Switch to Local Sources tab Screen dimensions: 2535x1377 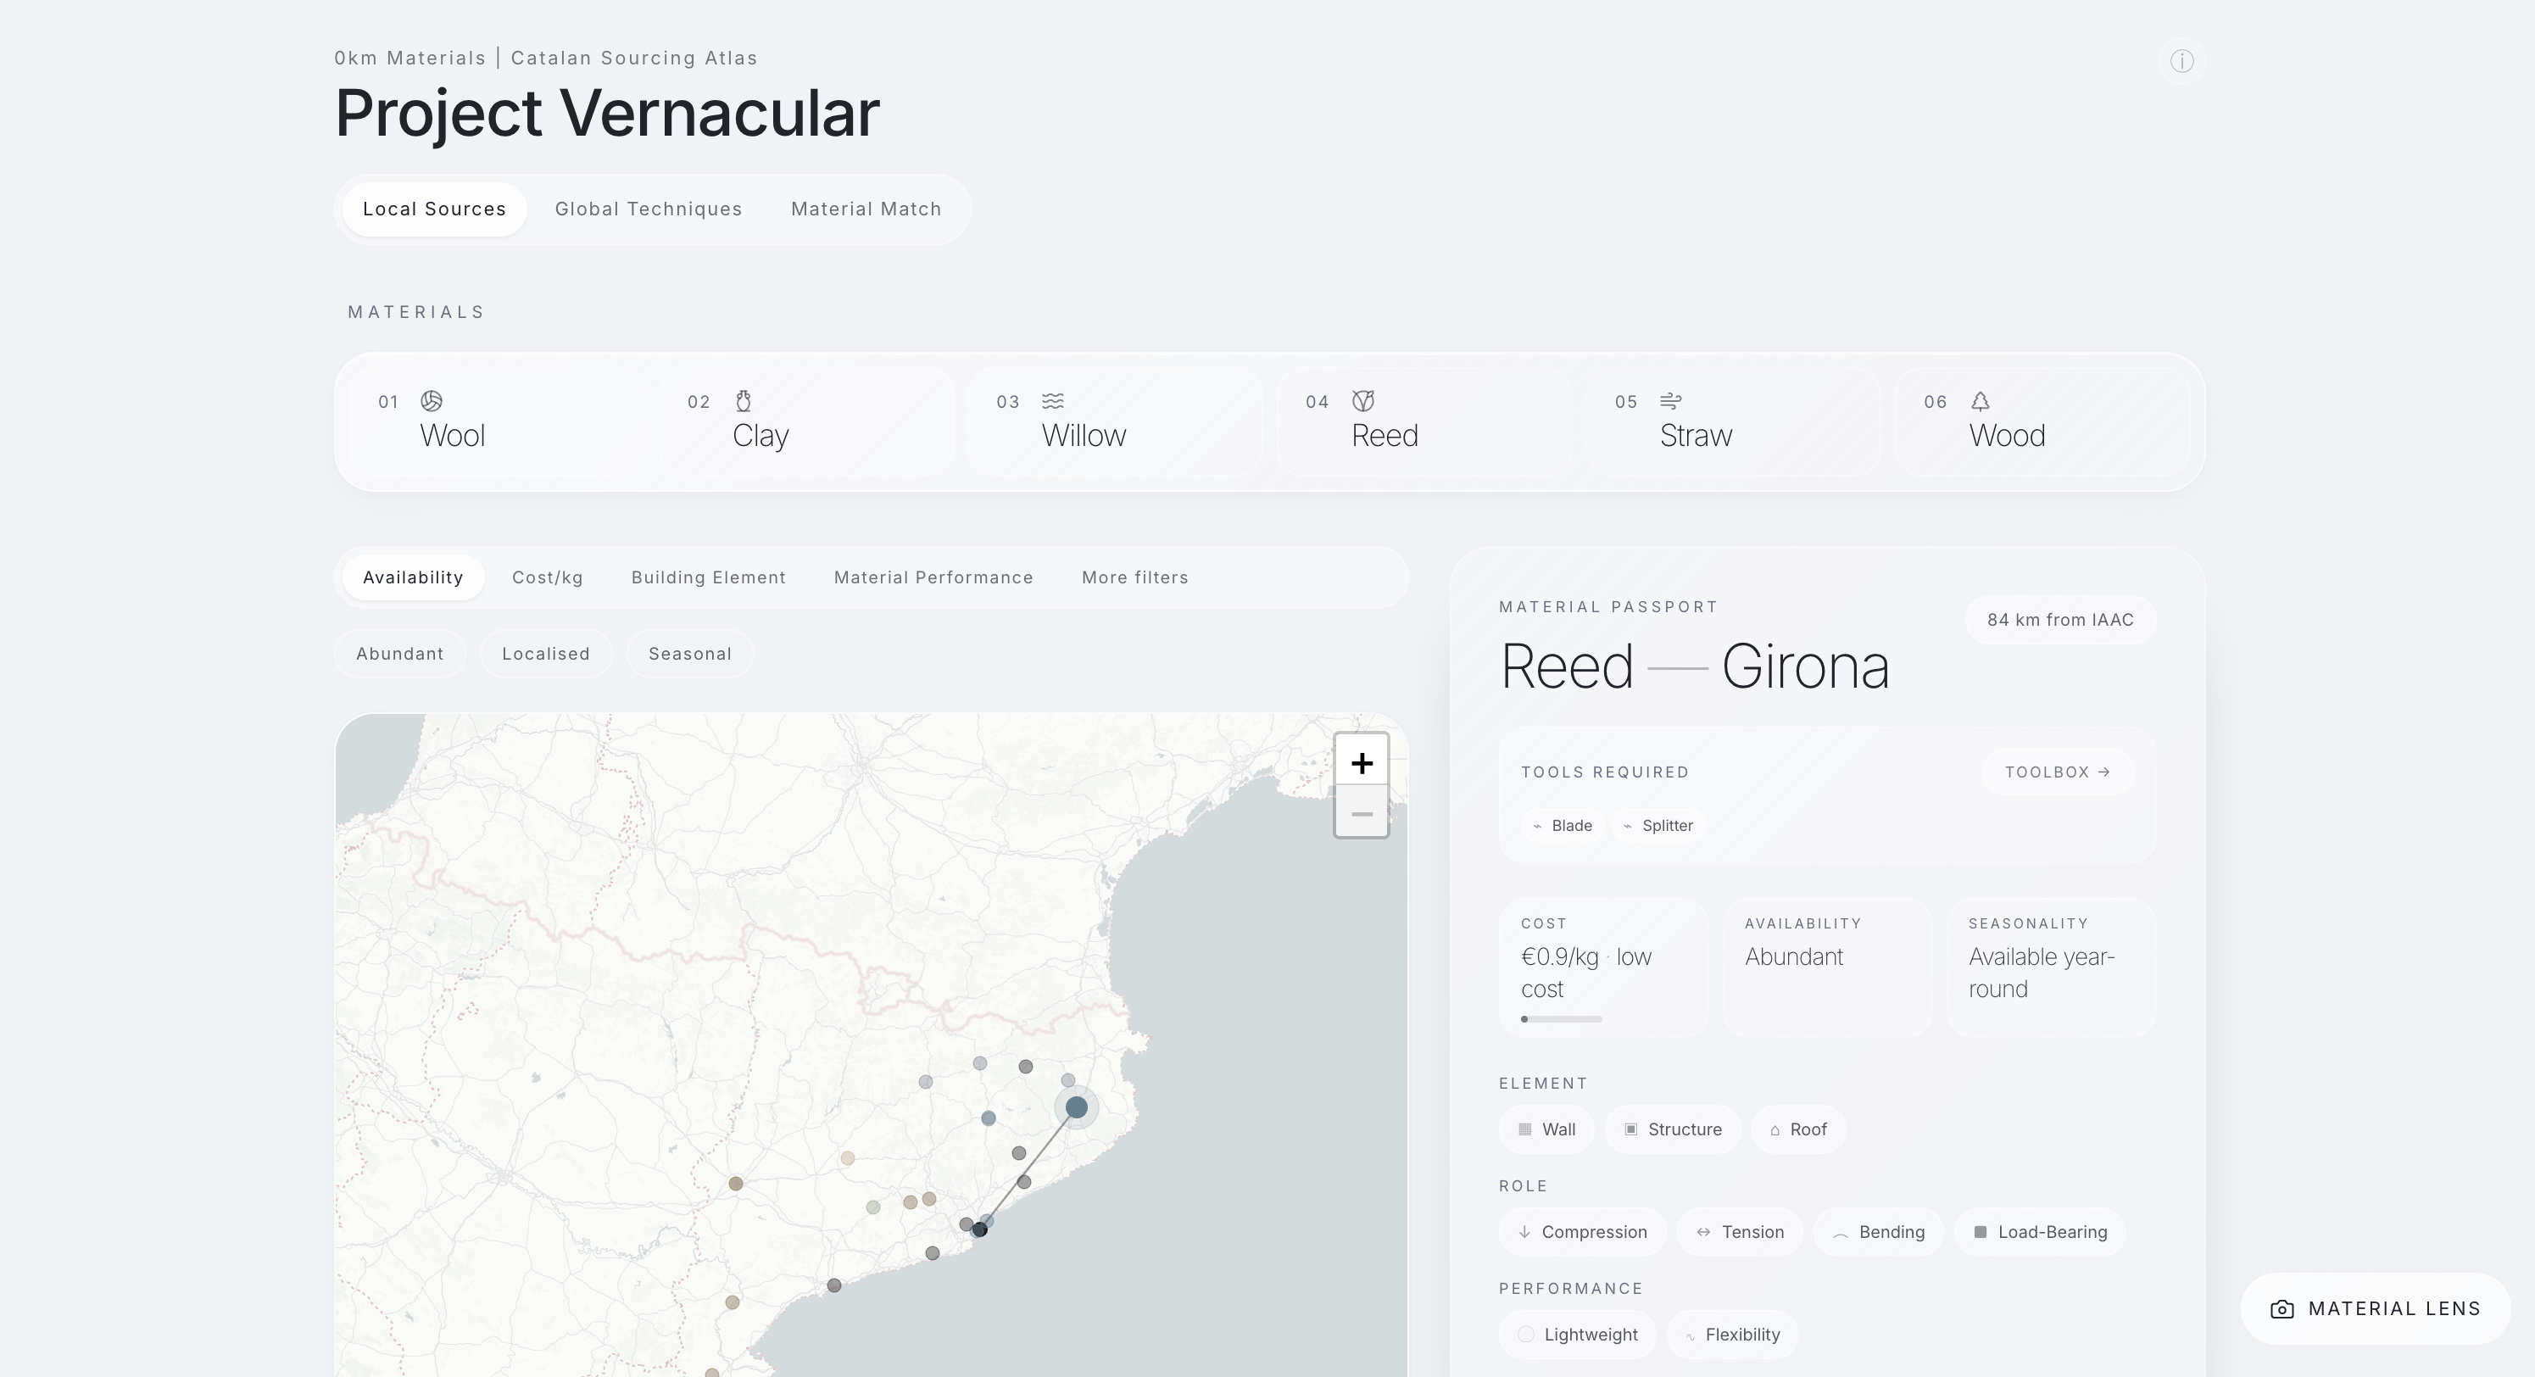[x=434, y=209]
